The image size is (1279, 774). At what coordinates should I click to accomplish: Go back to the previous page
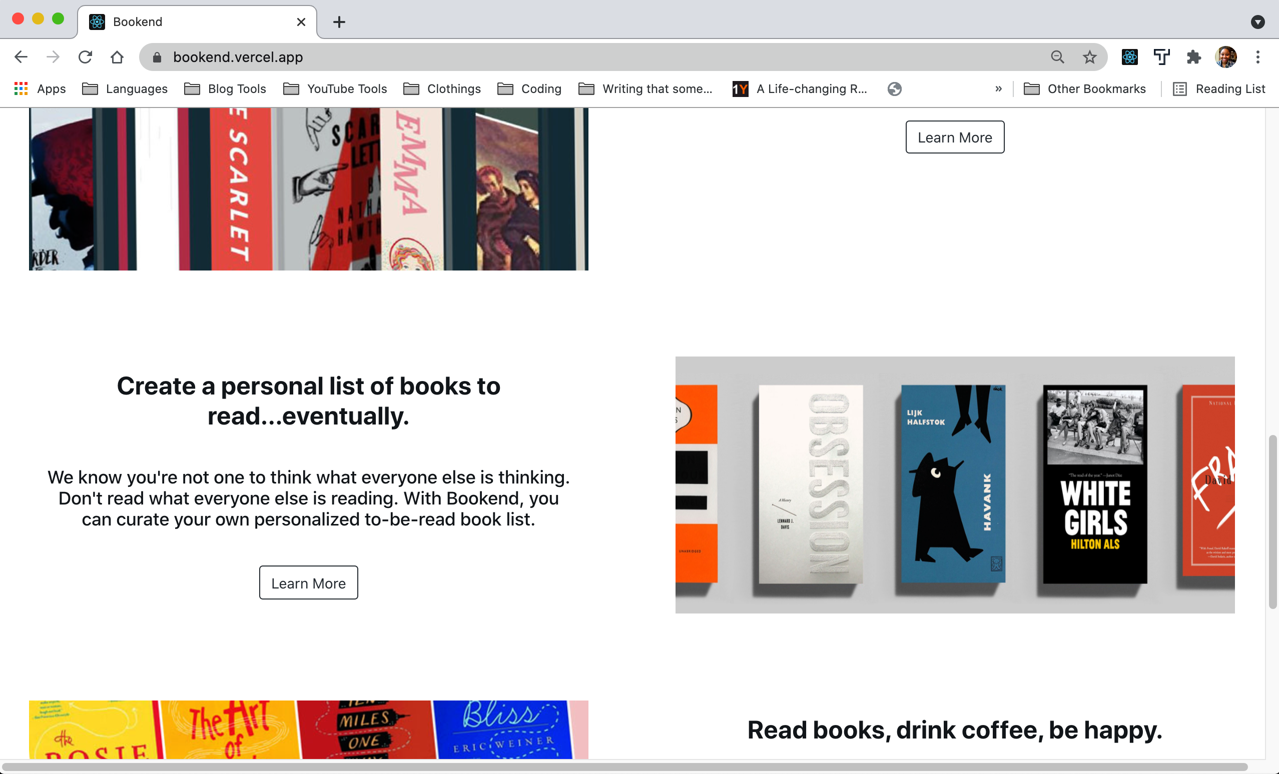tap(21, 57)
